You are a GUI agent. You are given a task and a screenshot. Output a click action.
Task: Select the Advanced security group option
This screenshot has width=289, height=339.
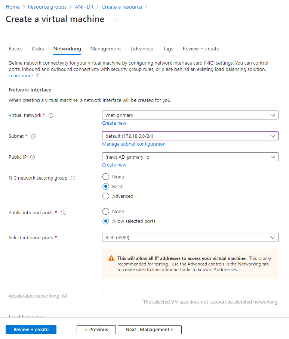click(106, 196)
